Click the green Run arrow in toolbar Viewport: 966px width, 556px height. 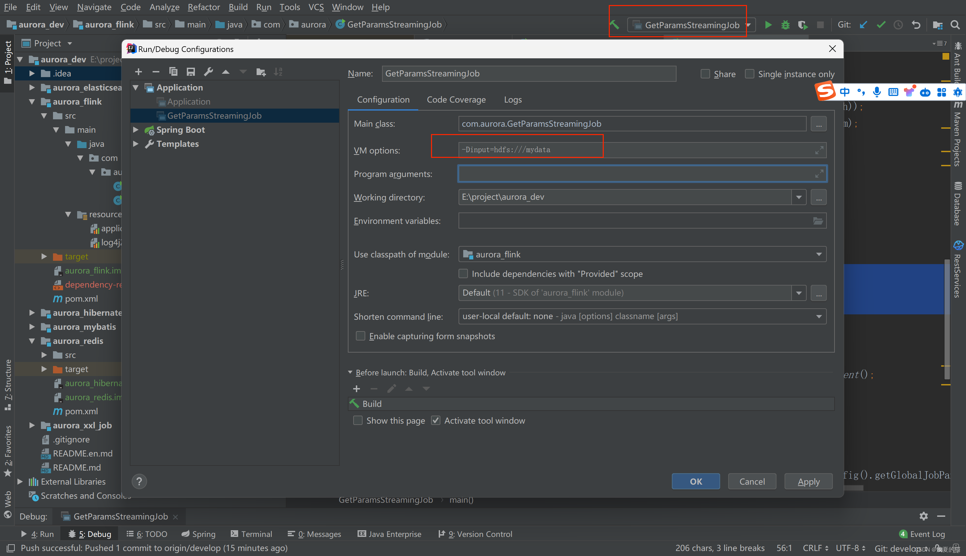coord(768,25)
